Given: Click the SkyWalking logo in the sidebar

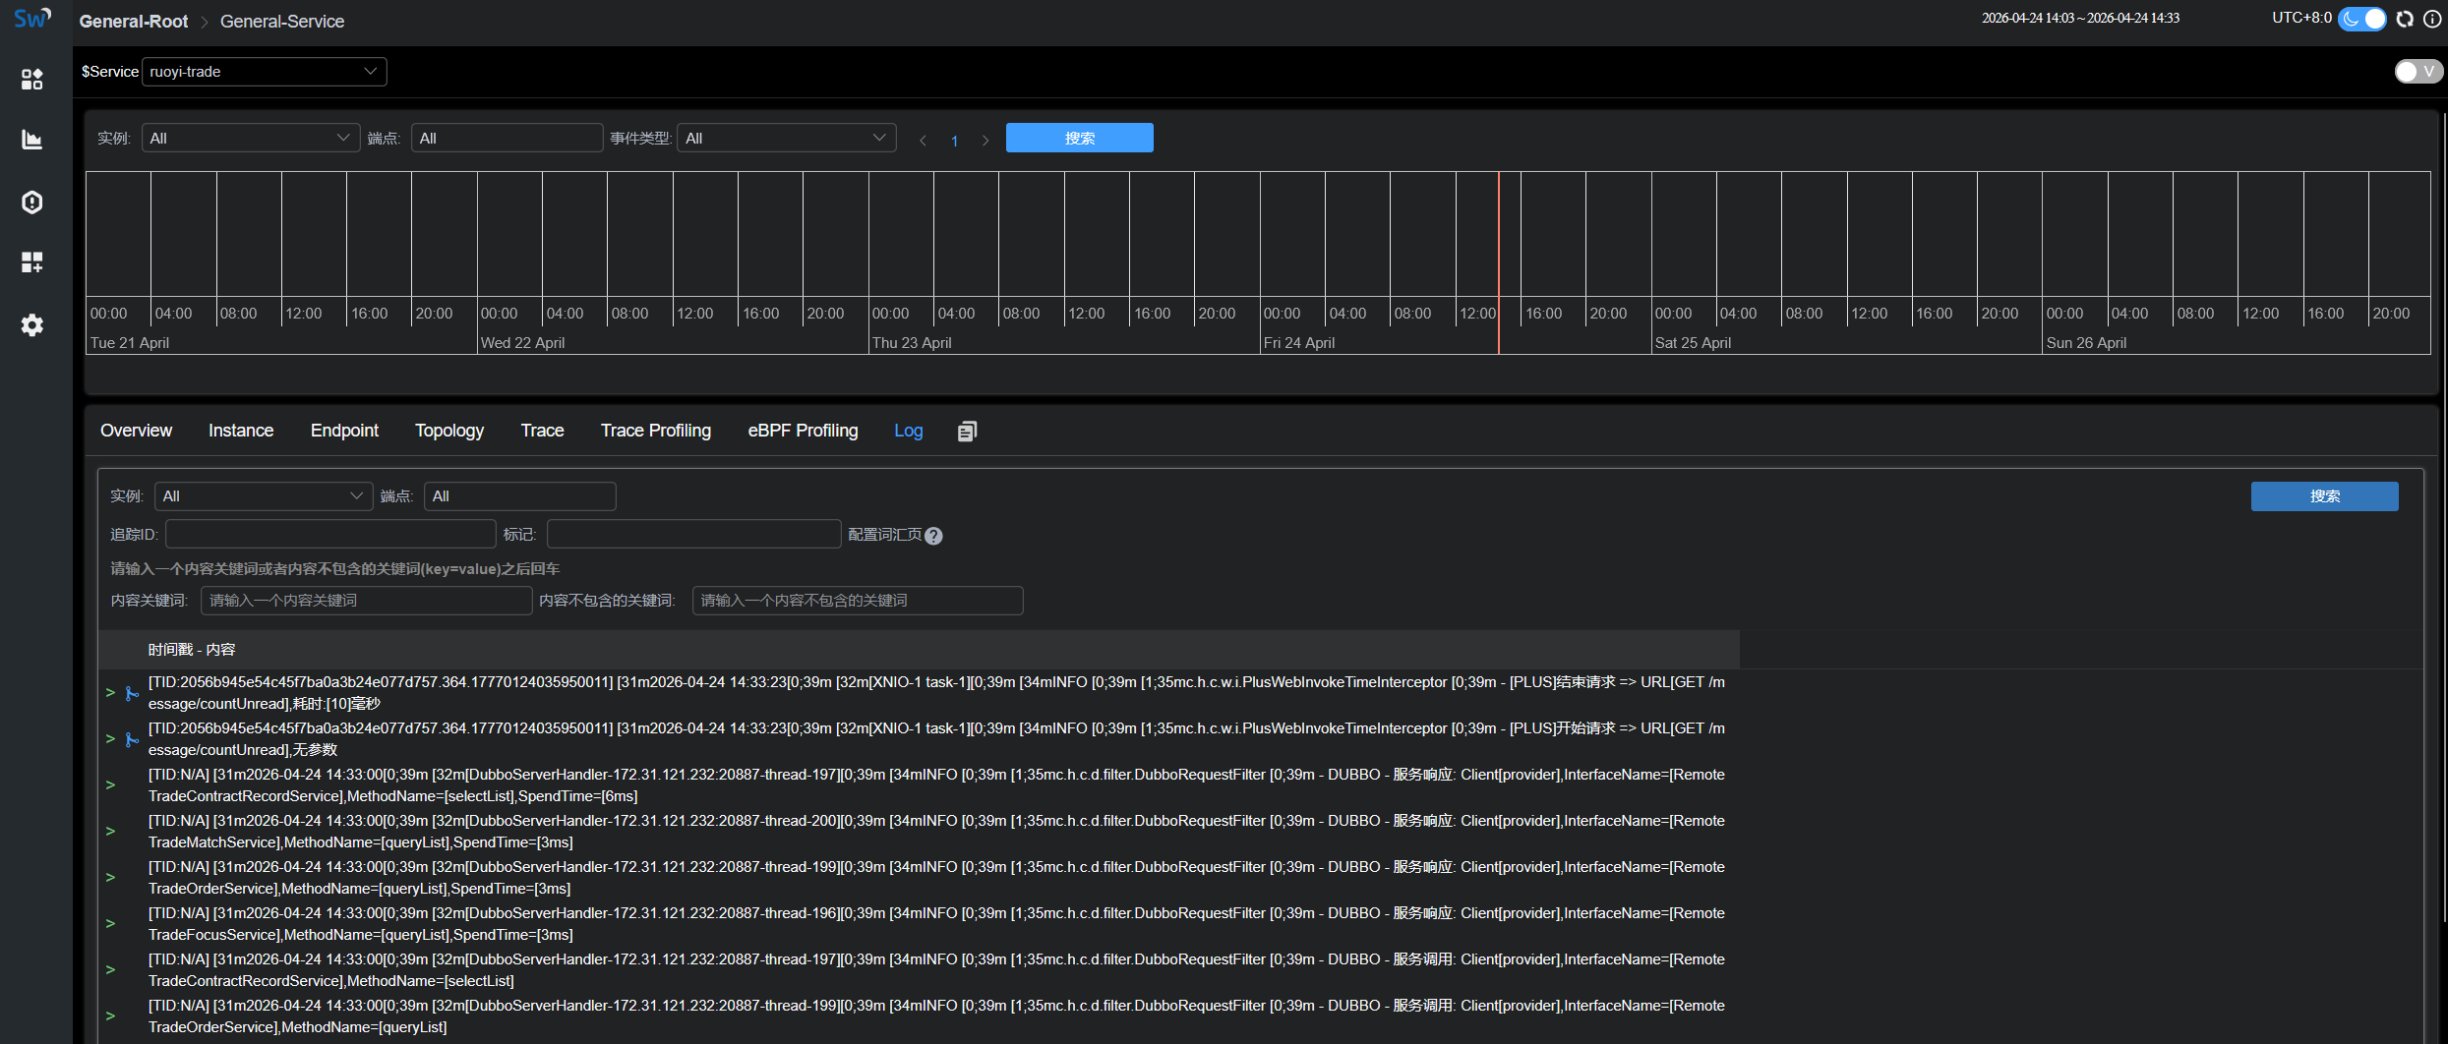Looking at the screenshot, I should 31,19.
